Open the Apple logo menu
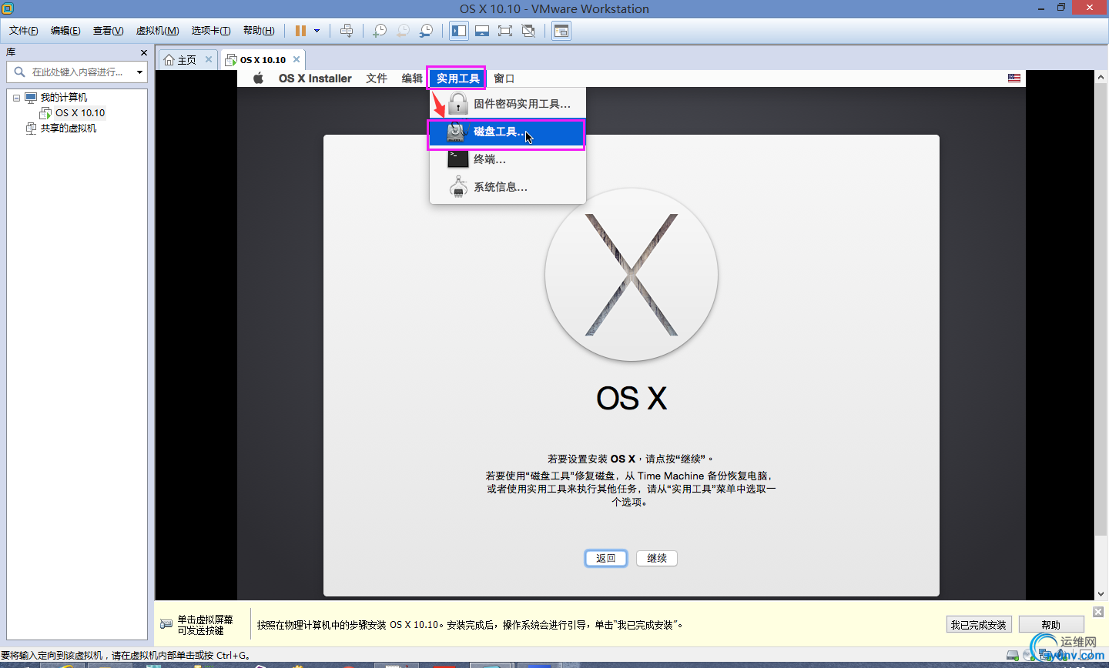The height and width of the screenshot is (668, 1109). (259, 78)
